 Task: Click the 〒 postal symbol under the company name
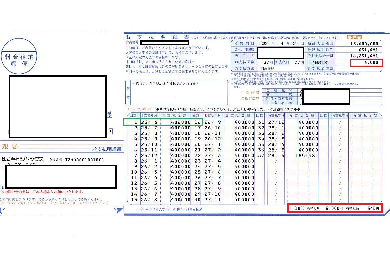pyautogui.click(x=3, y=169)
